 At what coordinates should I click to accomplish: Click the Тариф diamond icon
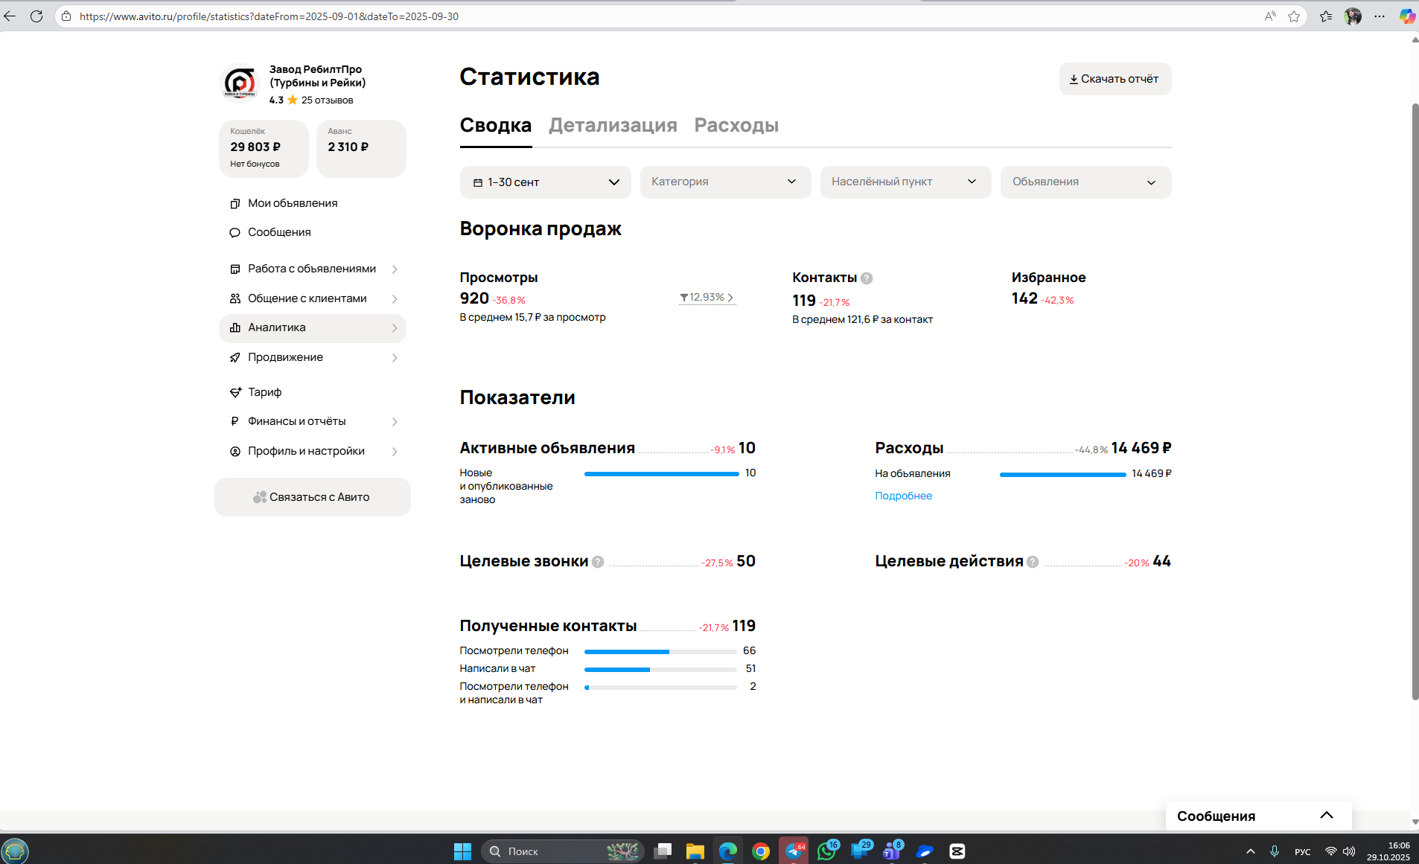click(235, 392)
